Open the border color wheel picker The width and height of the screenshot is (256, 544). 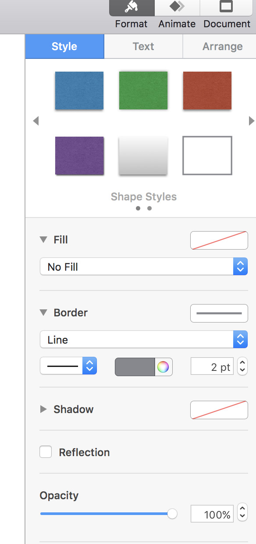(x=163, y=367)
